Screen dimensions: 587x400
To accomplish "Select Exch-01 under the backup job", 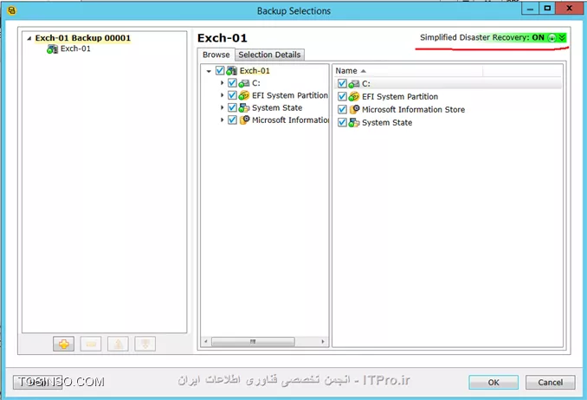I will click(75, 48).
